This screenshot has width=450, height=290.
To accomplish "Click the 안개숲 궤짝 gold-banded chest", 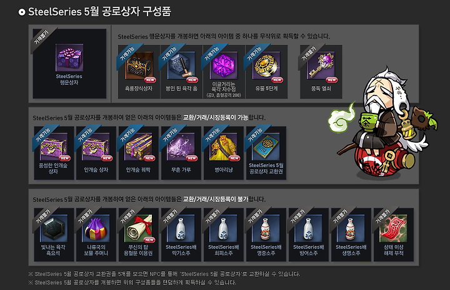I will coord(139,147).
